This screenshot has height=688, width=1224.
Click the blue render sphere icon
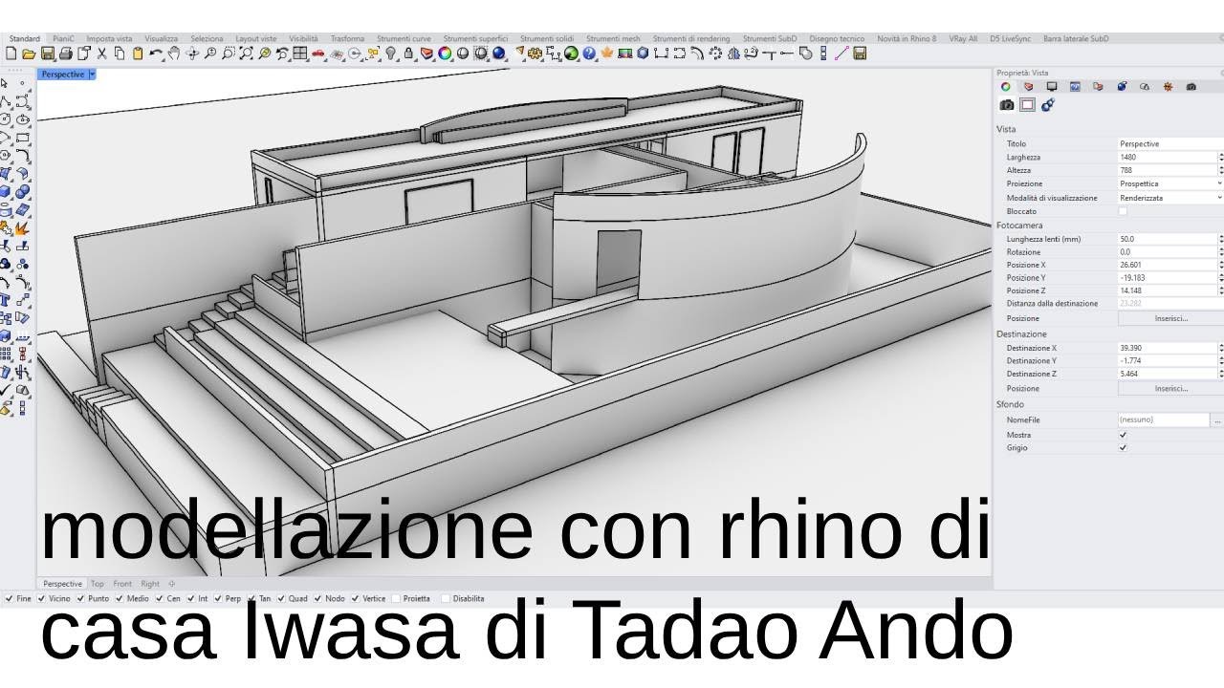(498, 54)
